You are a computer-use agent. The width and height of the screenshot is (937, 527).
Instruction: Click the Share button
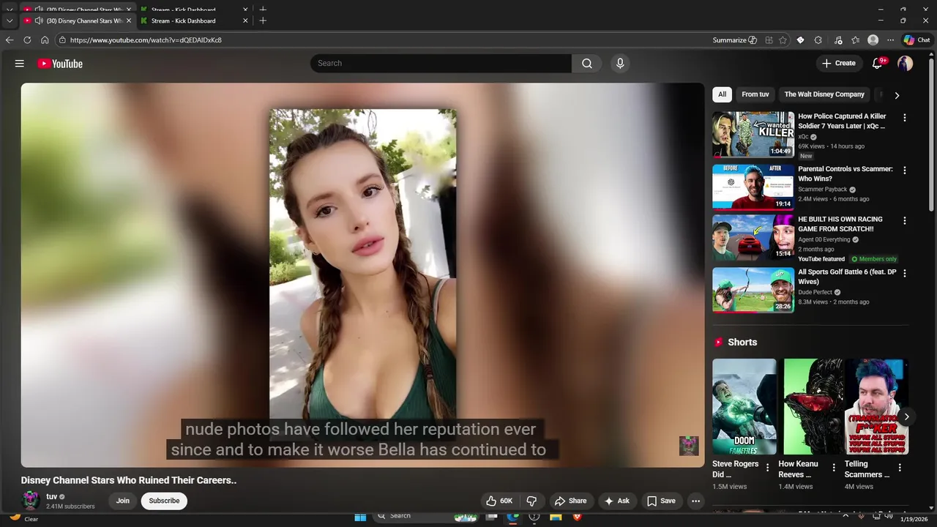pos(570,501)
